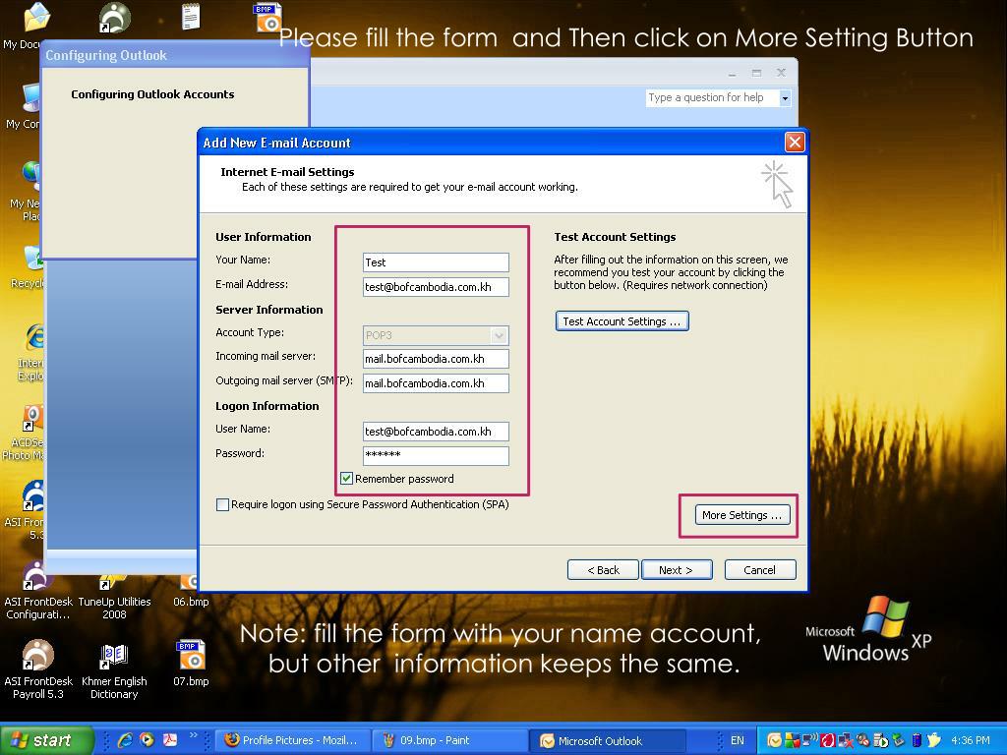Open the help question dropdown arrow in Outlook
This screenshot has width=1007, height=755.
pyautogui.click(x=785, y=98)
